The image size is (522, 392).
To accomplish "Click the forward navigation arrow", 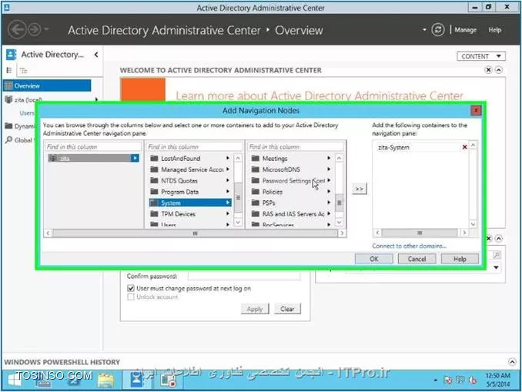I will [35, 29].
